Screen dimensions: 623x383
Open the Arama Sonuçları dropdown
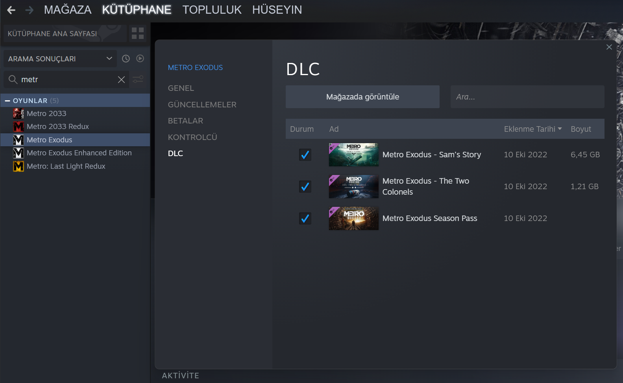coord(60,59)
